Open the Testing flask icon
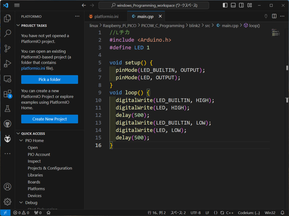The image size is (289, 216). coord(7,109)
